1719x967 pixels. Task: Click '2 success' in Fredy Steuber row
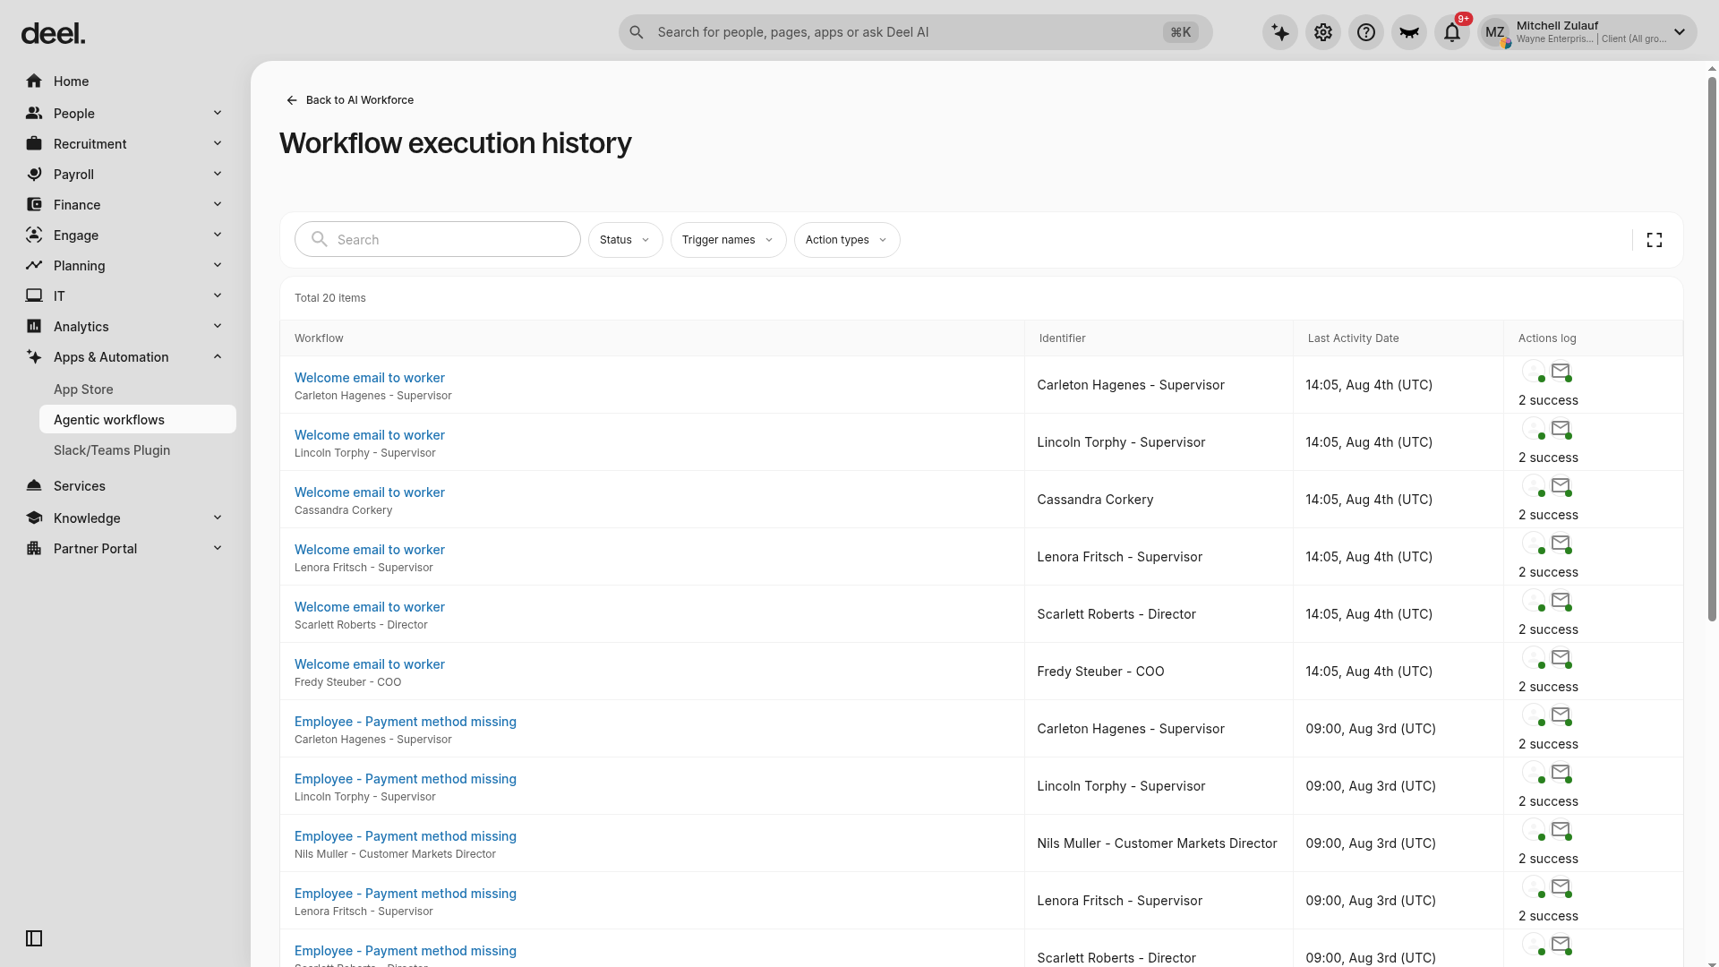1548,687
